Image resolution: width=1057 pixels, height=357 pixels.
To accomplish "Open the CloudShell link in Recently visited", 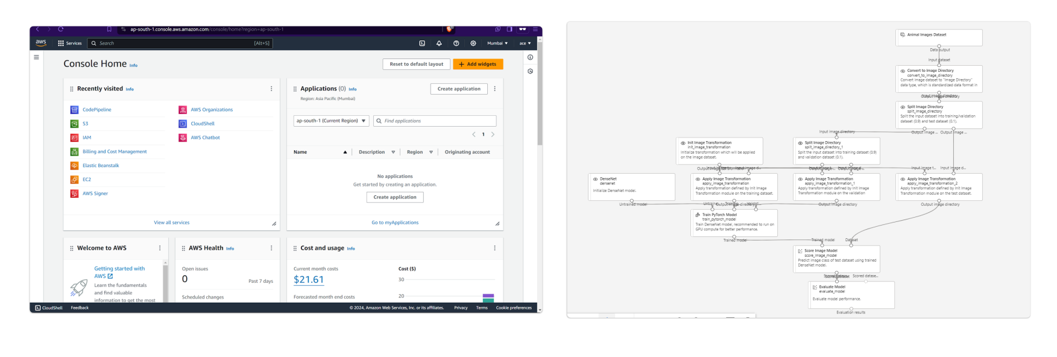I will (x=203, y=124).
